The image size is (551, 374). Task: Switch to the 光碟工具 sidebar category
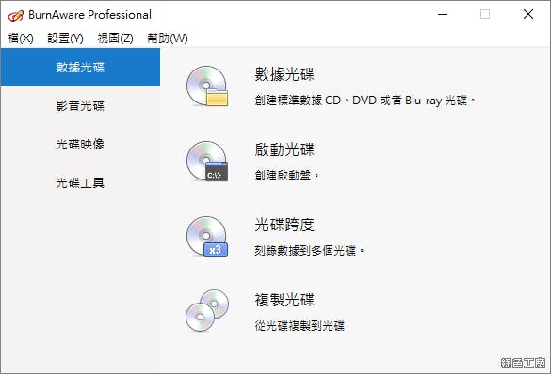click(x=80, y=182)
